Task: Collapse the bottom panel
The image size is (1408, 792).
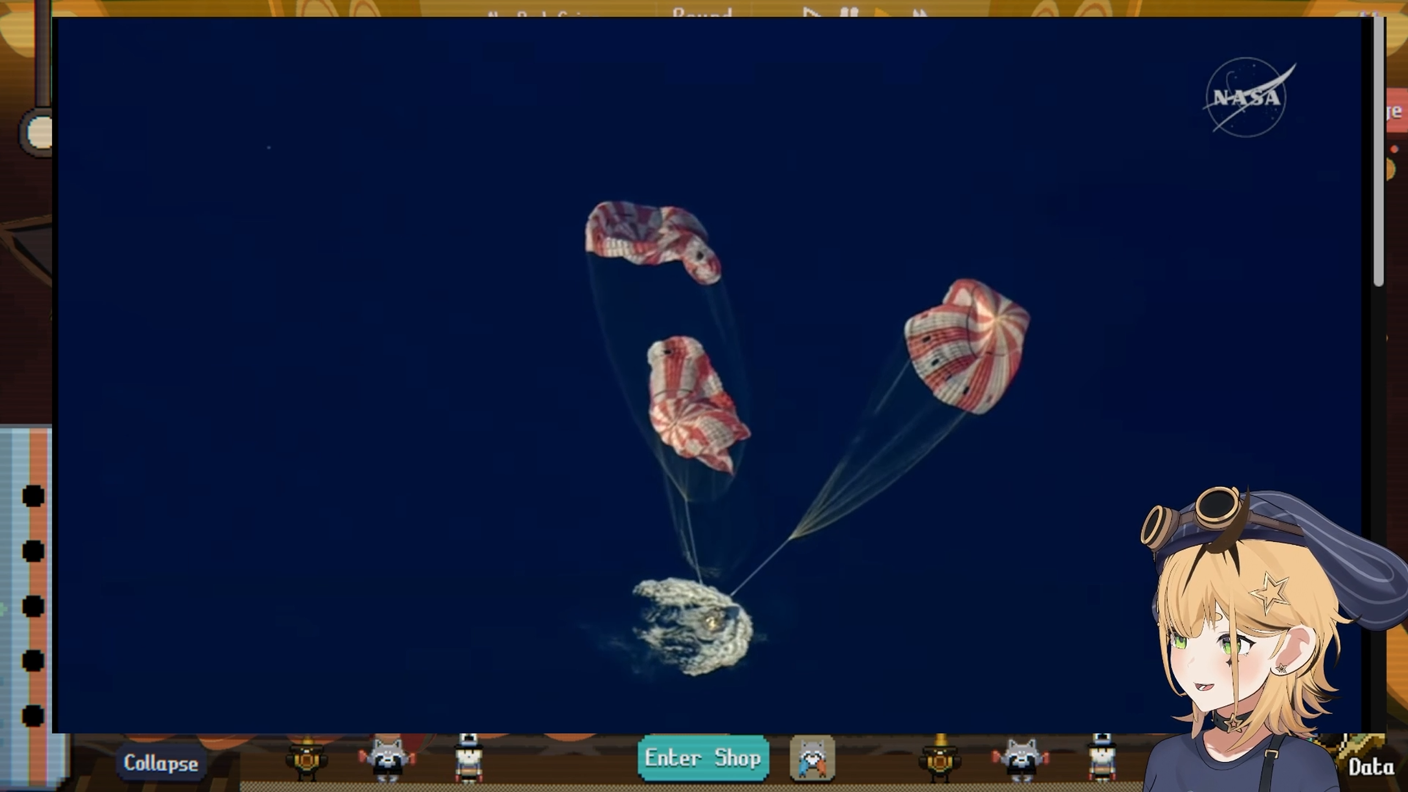Action: (x=161, y=763)
